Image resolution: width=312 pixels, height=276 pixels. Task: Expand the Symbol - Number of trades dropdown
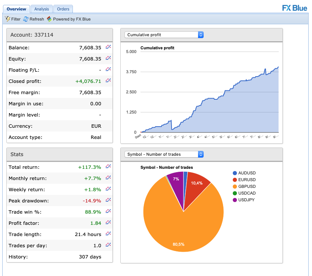pos(164,154)
